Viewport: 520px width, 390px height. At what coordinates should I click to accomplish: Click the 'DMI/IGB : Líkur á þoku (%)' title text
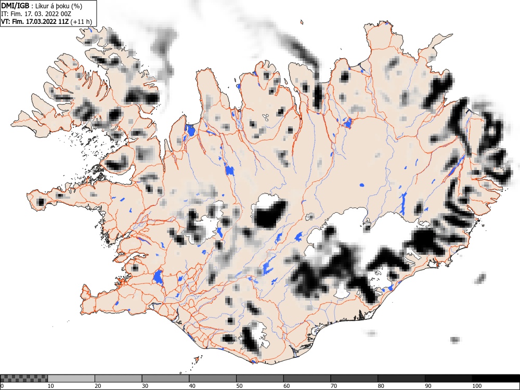pyautogui.click(x=42, y=6)
